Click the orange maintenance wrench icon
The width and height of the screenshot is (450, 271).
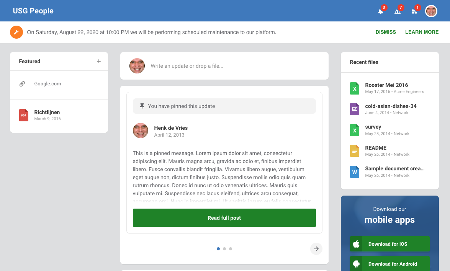[16, 32]
